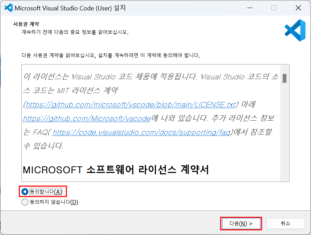Screen dimensions: 311x235
Task: Click the MICROSOFT 소프트웨어 라이선스 계약서 heading
Action: 116,170
